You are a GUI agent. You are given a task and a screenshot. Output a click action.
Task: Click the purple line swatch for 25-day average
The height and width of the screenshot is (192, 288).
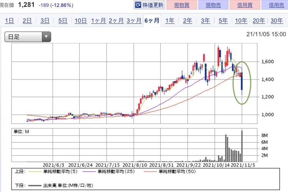coord(89,172)
